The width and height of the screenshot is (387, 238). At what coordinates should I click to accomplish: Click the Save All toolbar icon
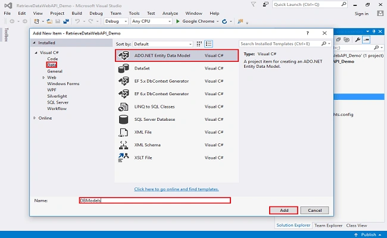click(x=66, y=21)
